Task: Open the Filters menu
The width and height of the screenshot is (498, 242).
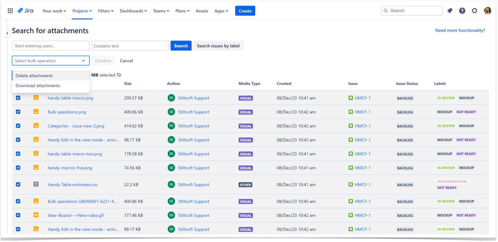Action: (x=105, y=11)
